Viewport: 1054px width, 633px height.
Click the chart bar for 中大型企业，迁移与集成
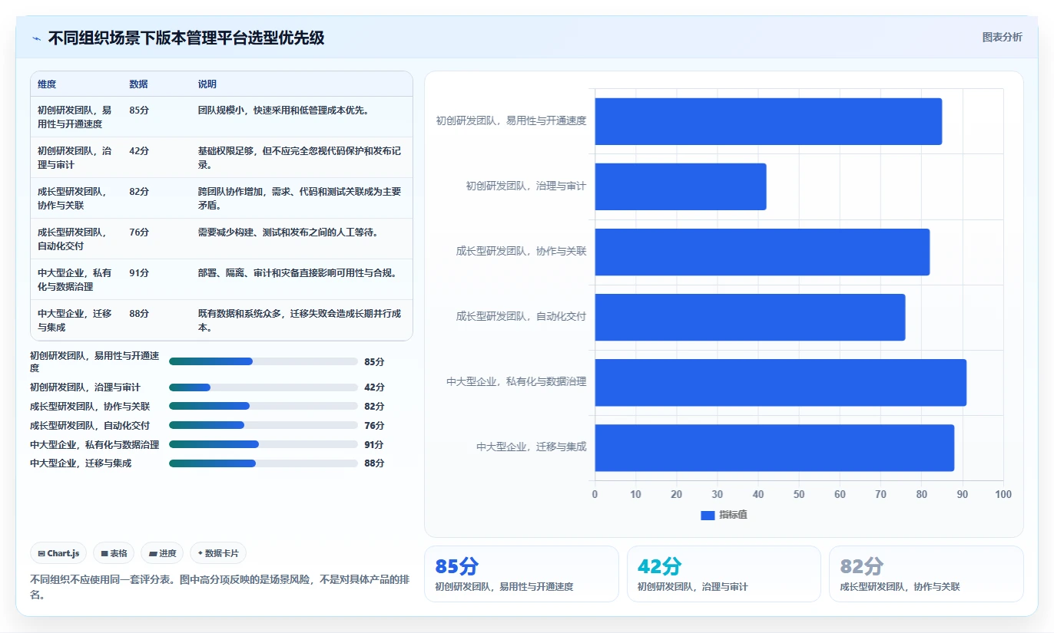click(x=774, y=448)
